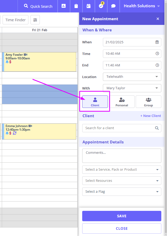The width and height of the screenshot is (167, 236).
Task: Click the SAVE button
Action: click(x=122, y=216)
